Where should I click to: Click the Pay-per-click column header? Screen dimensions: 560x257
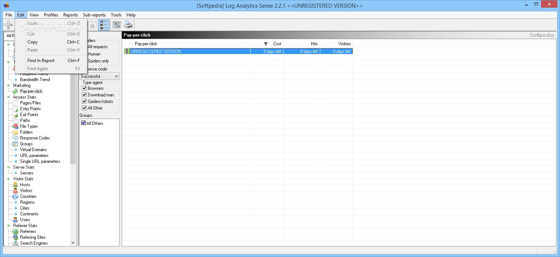pos(186,44)
